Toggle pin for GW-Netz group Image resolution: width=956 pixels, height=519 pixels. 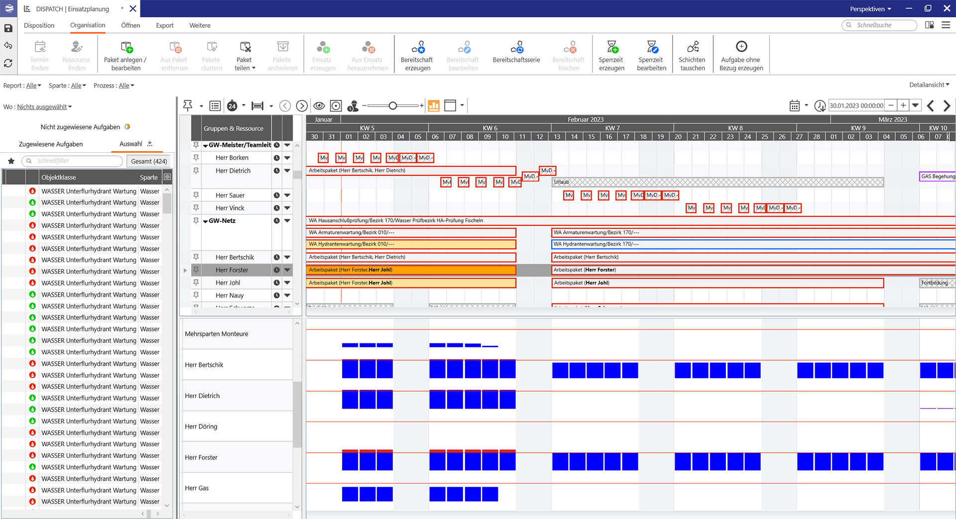tap(196, 220)
